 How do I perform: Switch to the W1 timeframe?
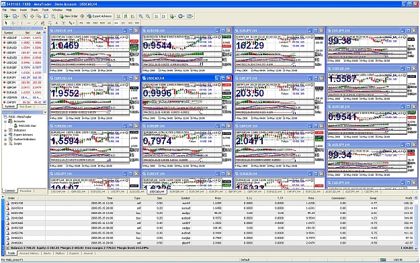tap(130, 23)
